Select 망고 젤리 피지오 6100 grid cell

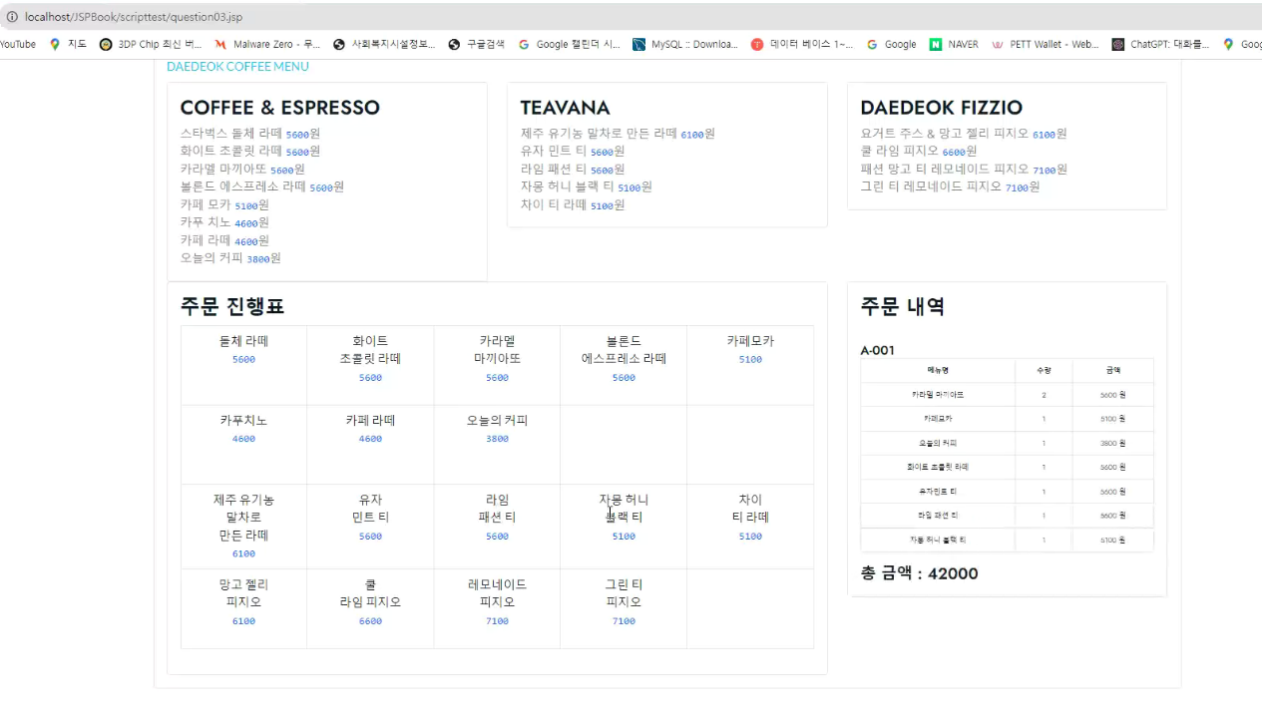click(243, 608)
